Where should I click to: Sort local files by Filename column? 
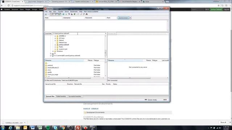click(x=64, y=60)
